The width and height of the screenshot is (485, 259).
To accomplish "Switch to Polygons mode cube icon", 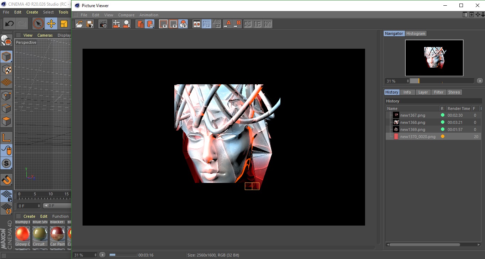I will (x=6, y=121).
